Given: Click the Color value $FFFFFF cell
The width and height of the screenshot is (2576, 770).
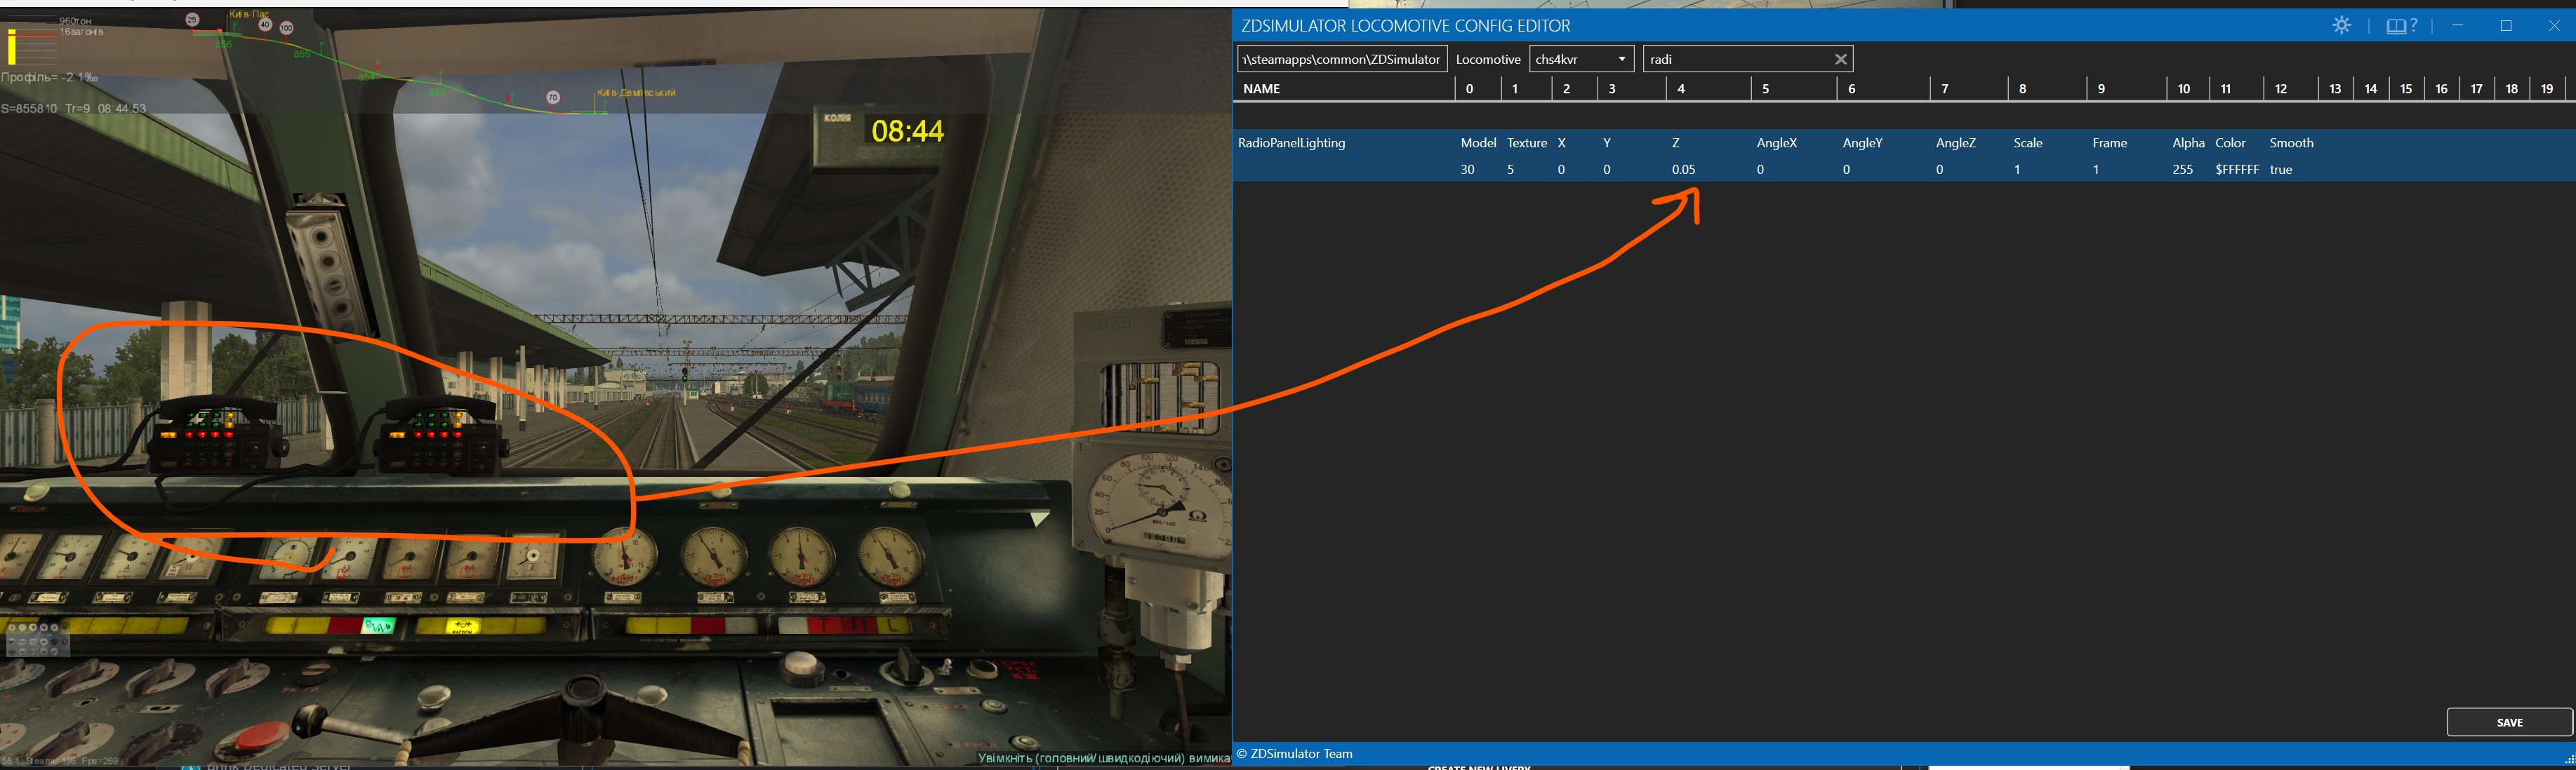Looking at the screenshot, I should coord(2236,170).
